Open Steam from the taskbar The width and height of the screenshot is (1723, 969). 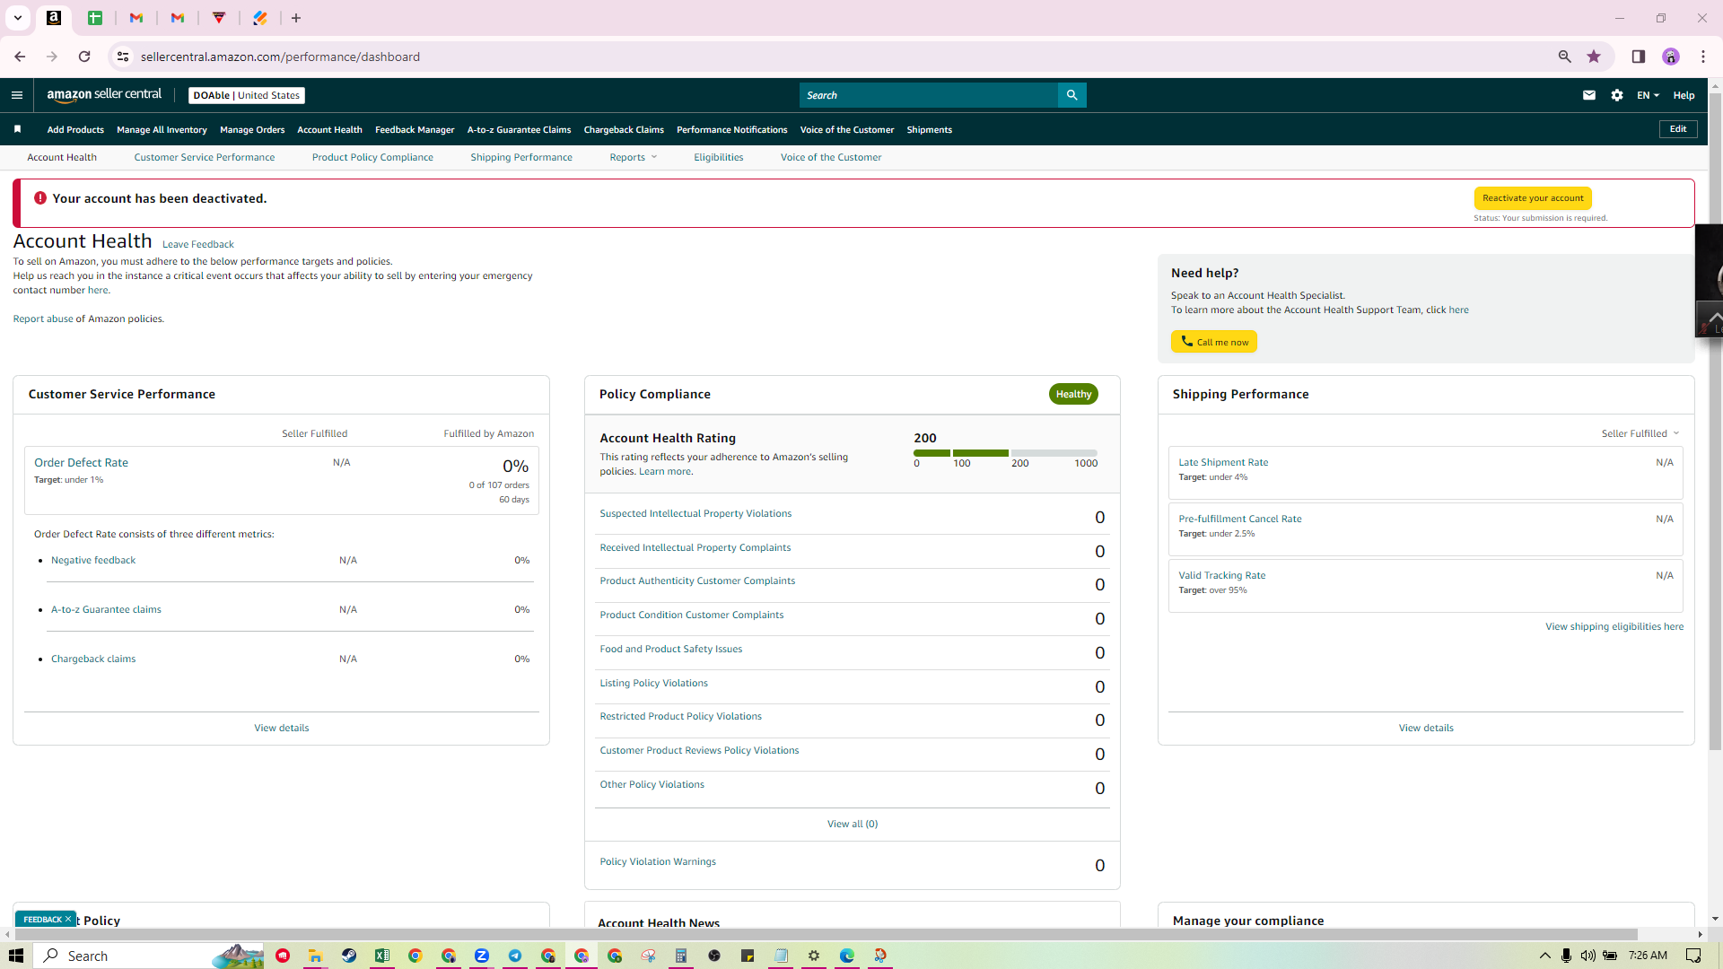(x=349, y=956)
